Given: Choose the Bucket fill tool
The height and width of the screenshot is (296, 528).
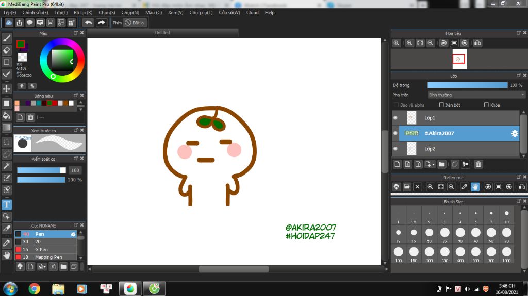Looking at the screenshot, I should pyautogui.click(x=7, y=115).
